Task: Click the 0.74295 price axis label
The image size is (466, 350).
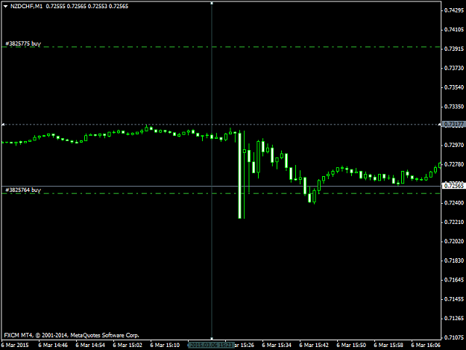Action: point(454,10)
